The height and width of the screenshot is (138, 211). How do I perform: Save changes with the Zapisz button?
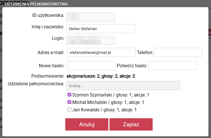pyautogui.click(x=131, y=125)
